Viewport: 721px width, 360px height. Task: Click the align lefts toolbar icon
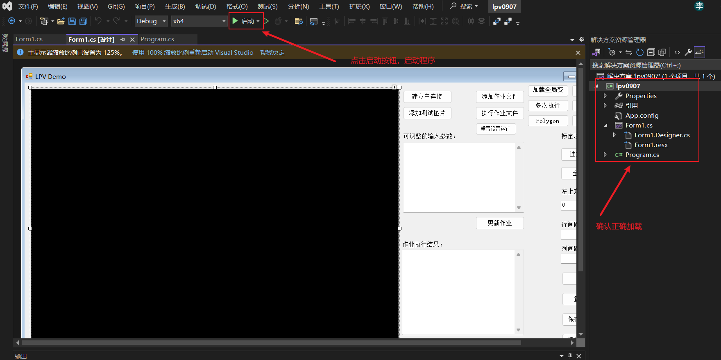point(351,21)
